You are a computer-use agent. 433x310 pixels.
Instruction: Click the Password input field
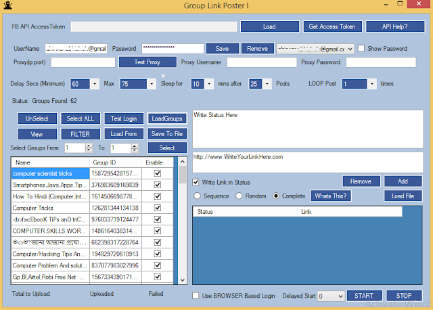173,49
